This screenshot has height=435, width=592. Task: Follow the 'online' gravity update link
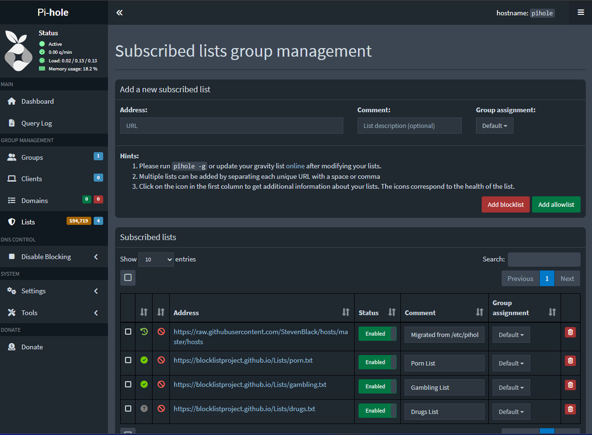point(295,166)
